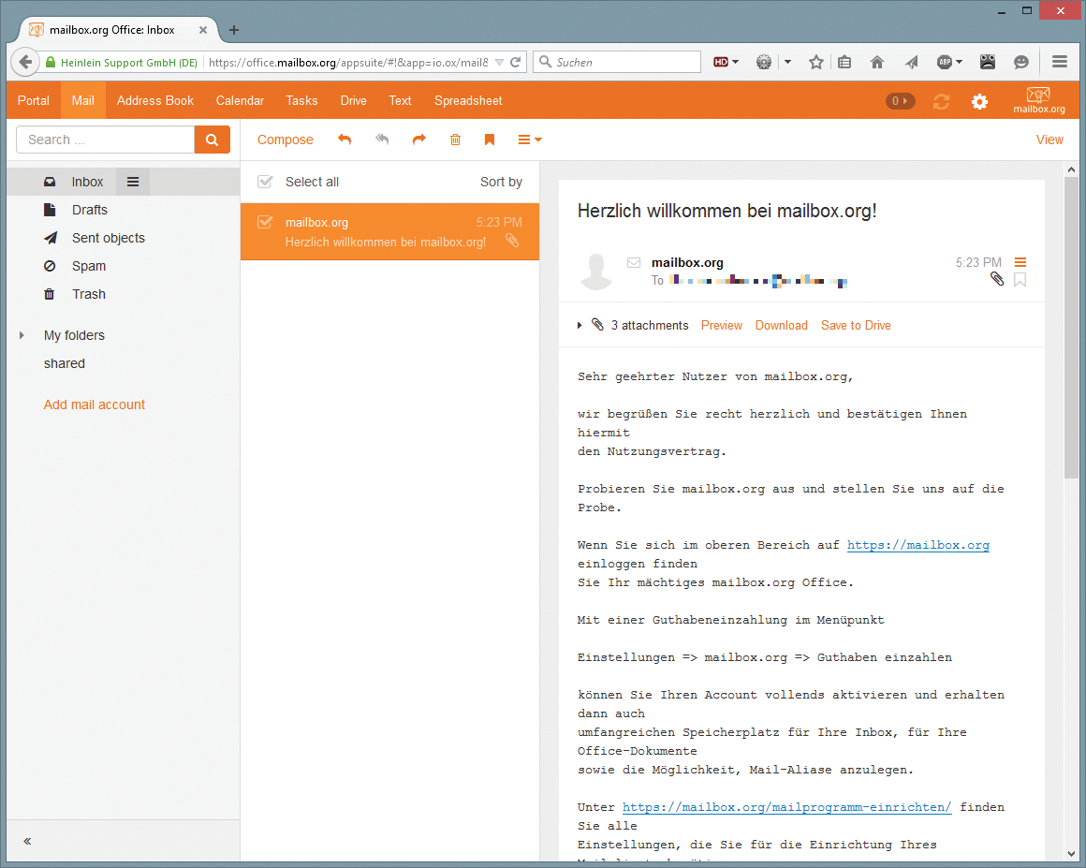Viewport: 1086px width, 868px height.
Task: Expand the 3 attachments list
Action: pos(580,325)
